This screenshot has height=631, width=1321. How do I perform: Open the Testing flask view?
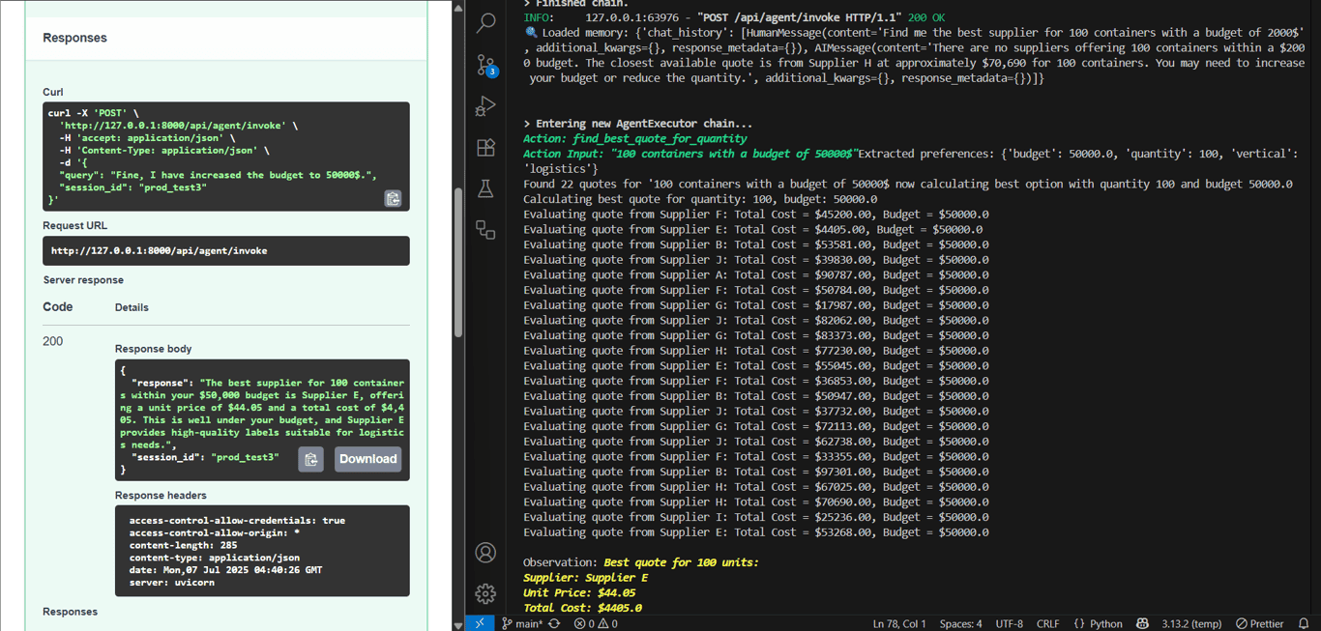tap(485, 188)
